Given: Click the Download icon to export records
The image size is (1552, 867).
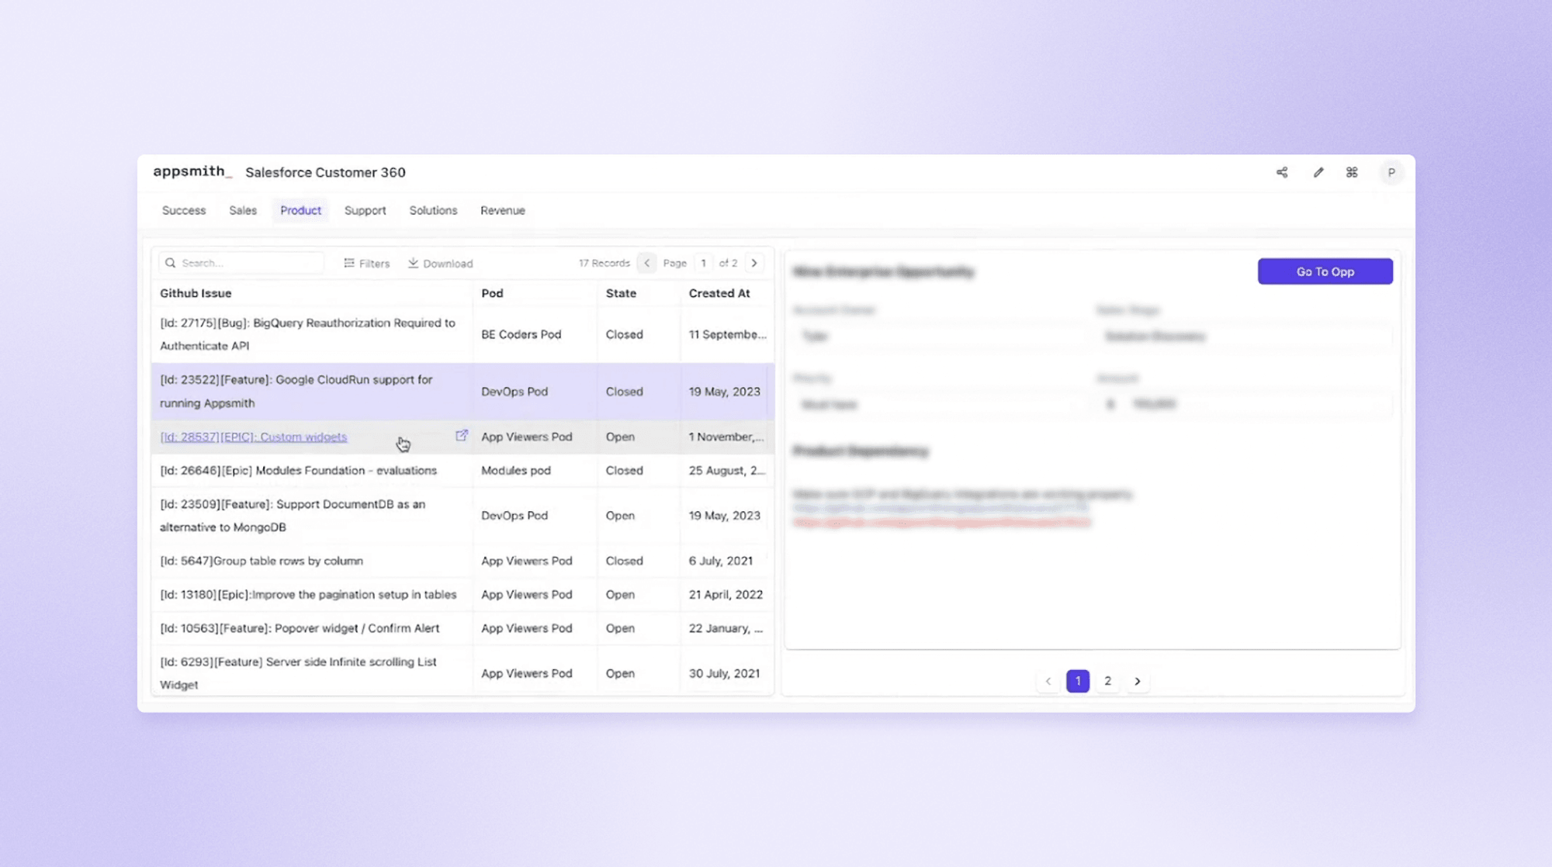Looking at the screenshot, I should point(439,263).
